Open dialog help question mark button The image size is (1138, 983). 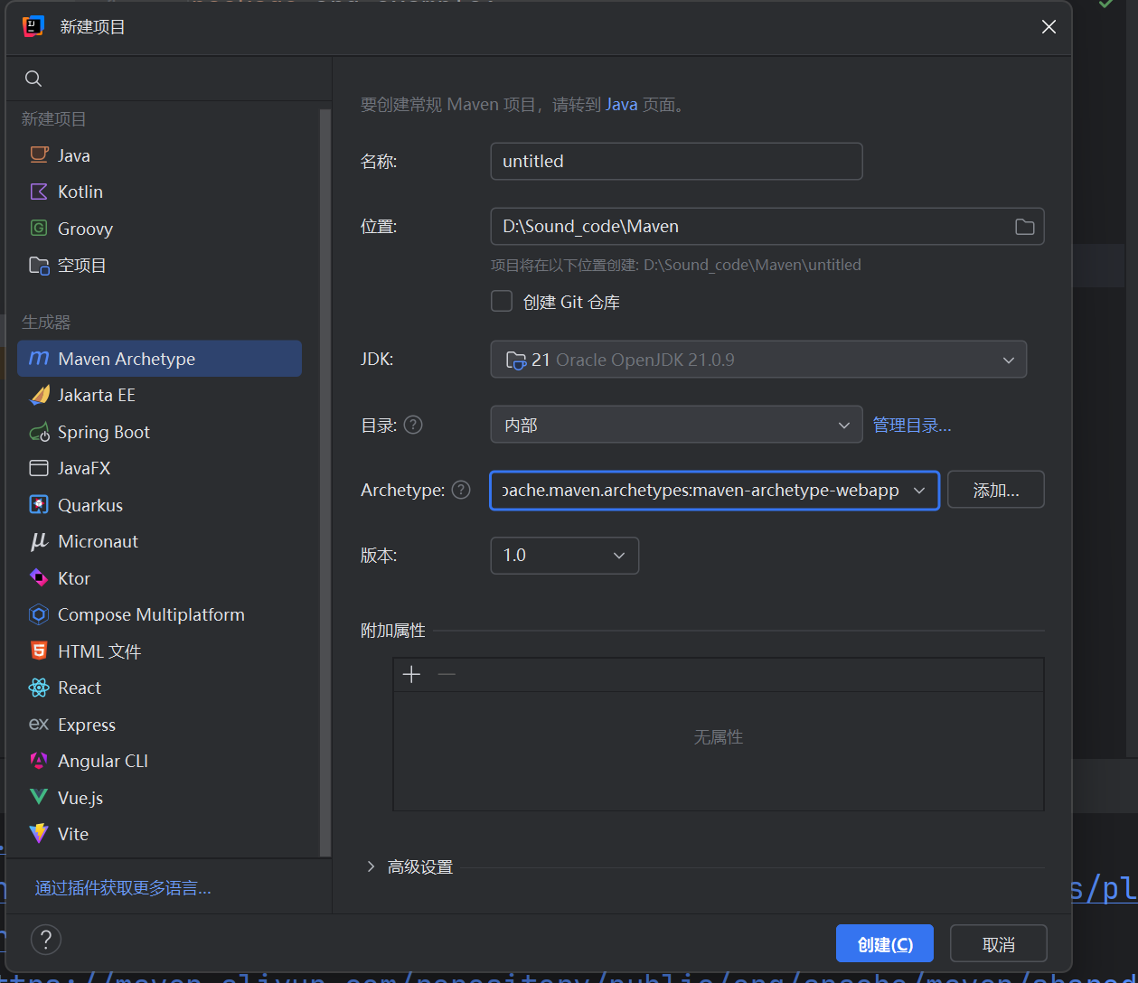coord(46,940)
